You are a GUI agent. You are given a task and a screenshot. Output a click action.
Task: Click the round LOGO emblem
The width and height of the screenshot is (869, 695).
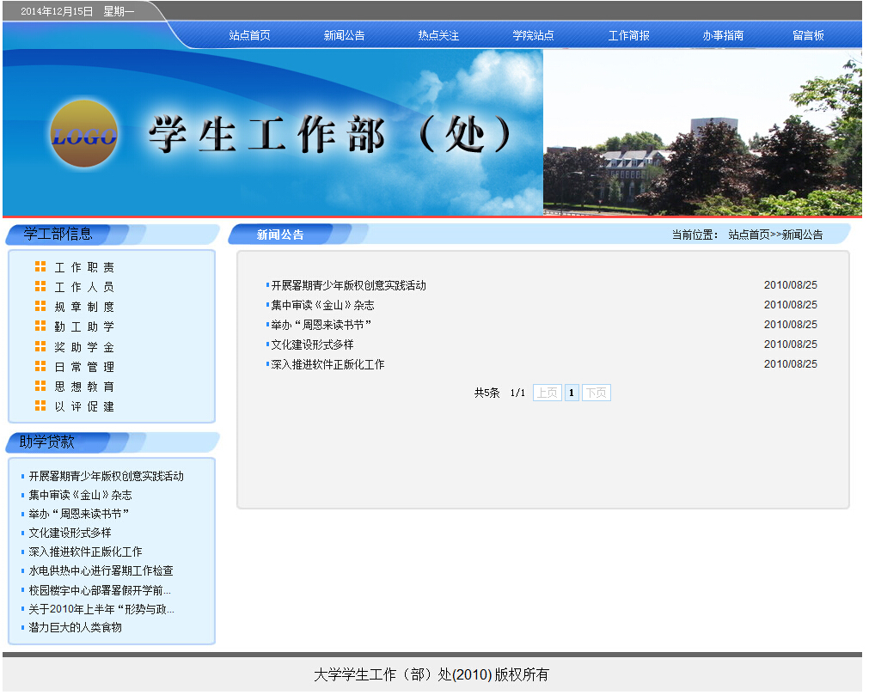83,134
